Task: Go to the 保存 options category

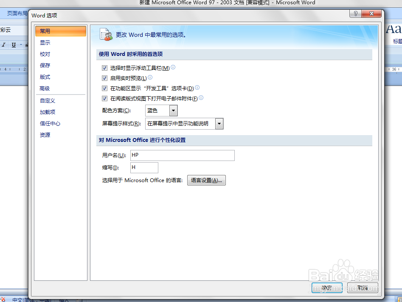Action: (45, 66)
